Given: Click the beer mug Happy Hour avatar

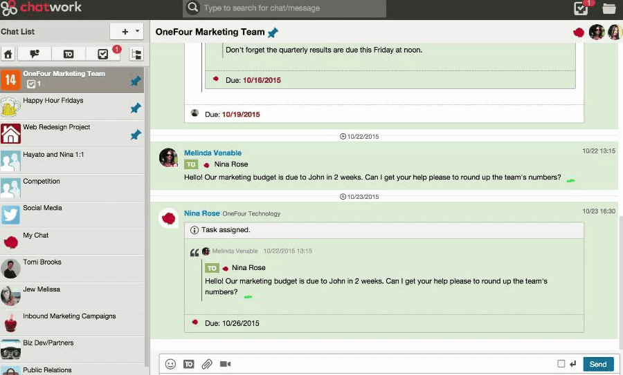Looking at the screenshot, I should click(x=10, y=107).
